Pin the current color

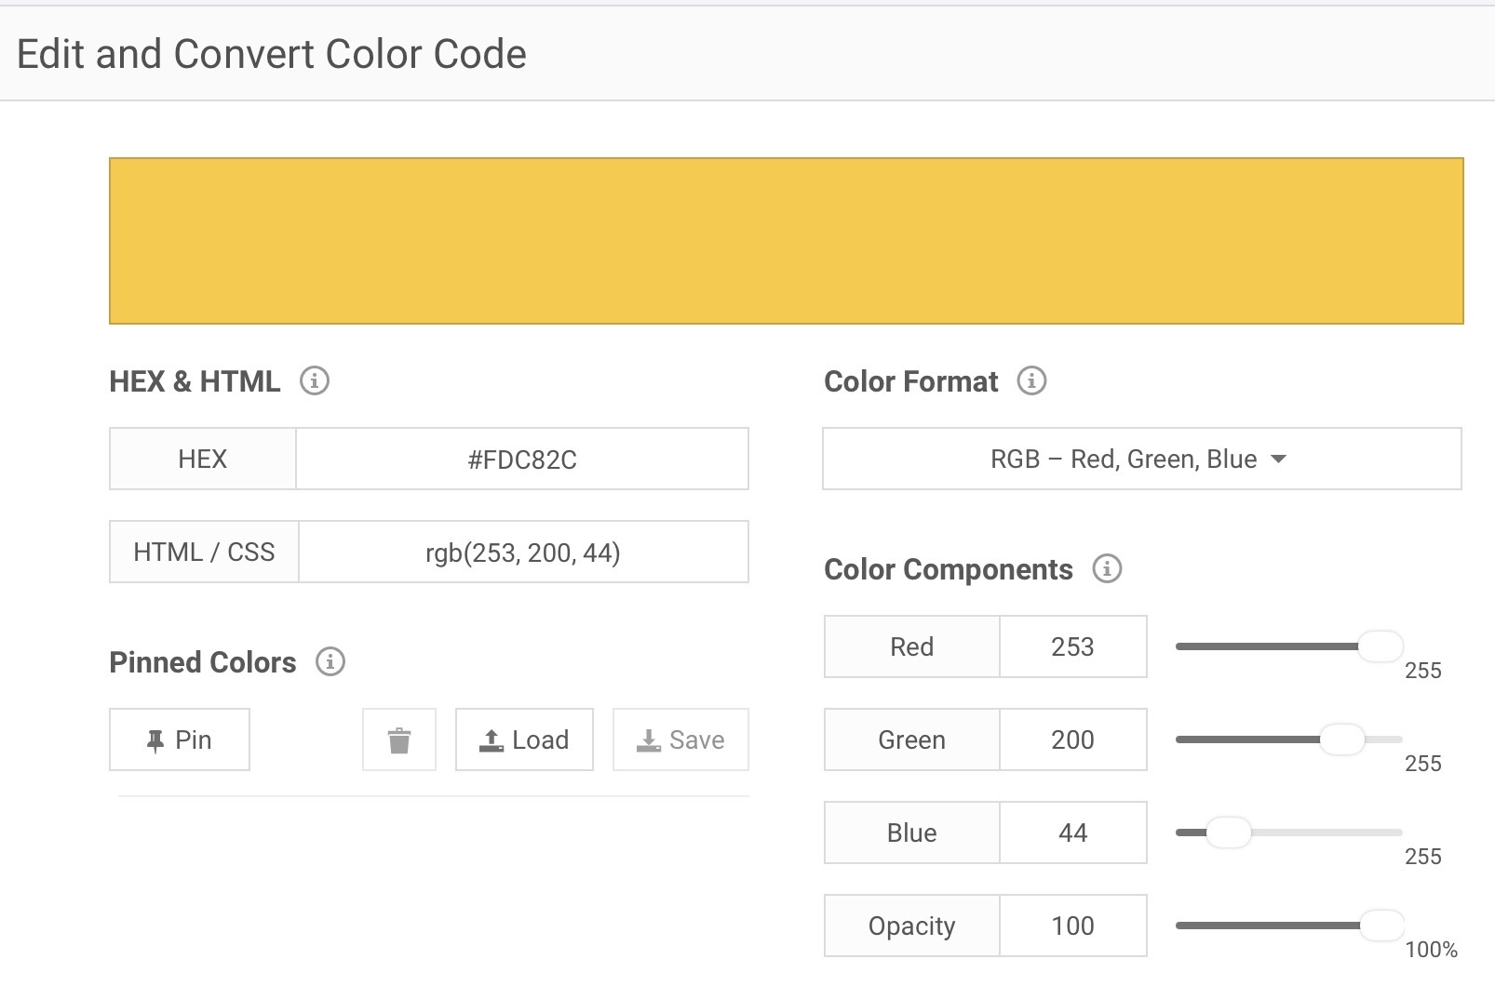(180, 739)
